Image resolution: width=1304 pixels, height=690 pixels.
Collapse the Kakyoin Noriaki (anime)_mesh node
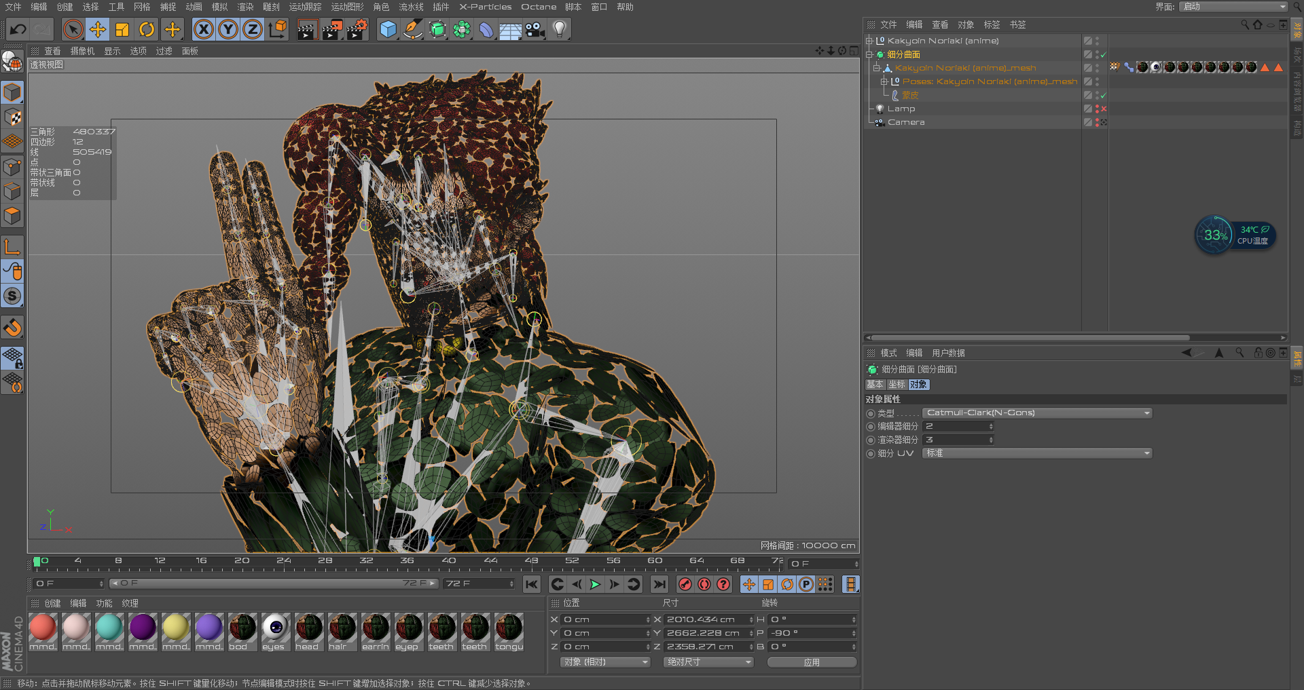(876, 68)
